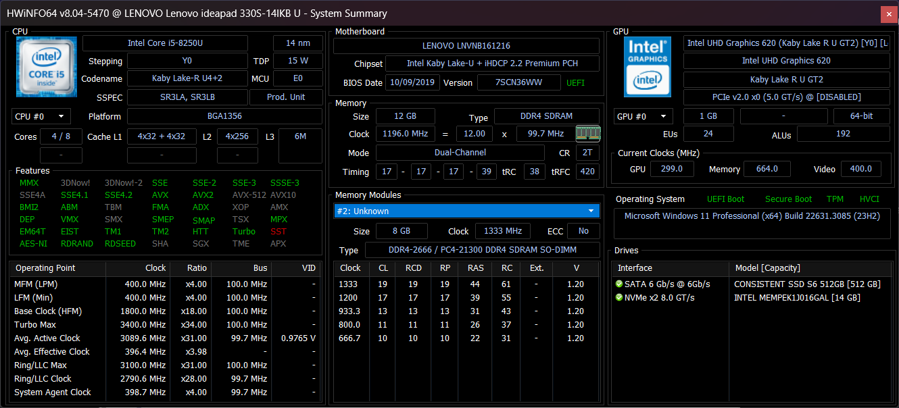Screen dimensions: 899x408
Task: Click the PCIe v2.0 x0 DISABLED field
Action: pyautogui.click(x=786, y=97)
